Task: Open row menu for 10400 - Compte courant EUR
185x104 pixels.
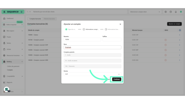Action: pos(180,55)
